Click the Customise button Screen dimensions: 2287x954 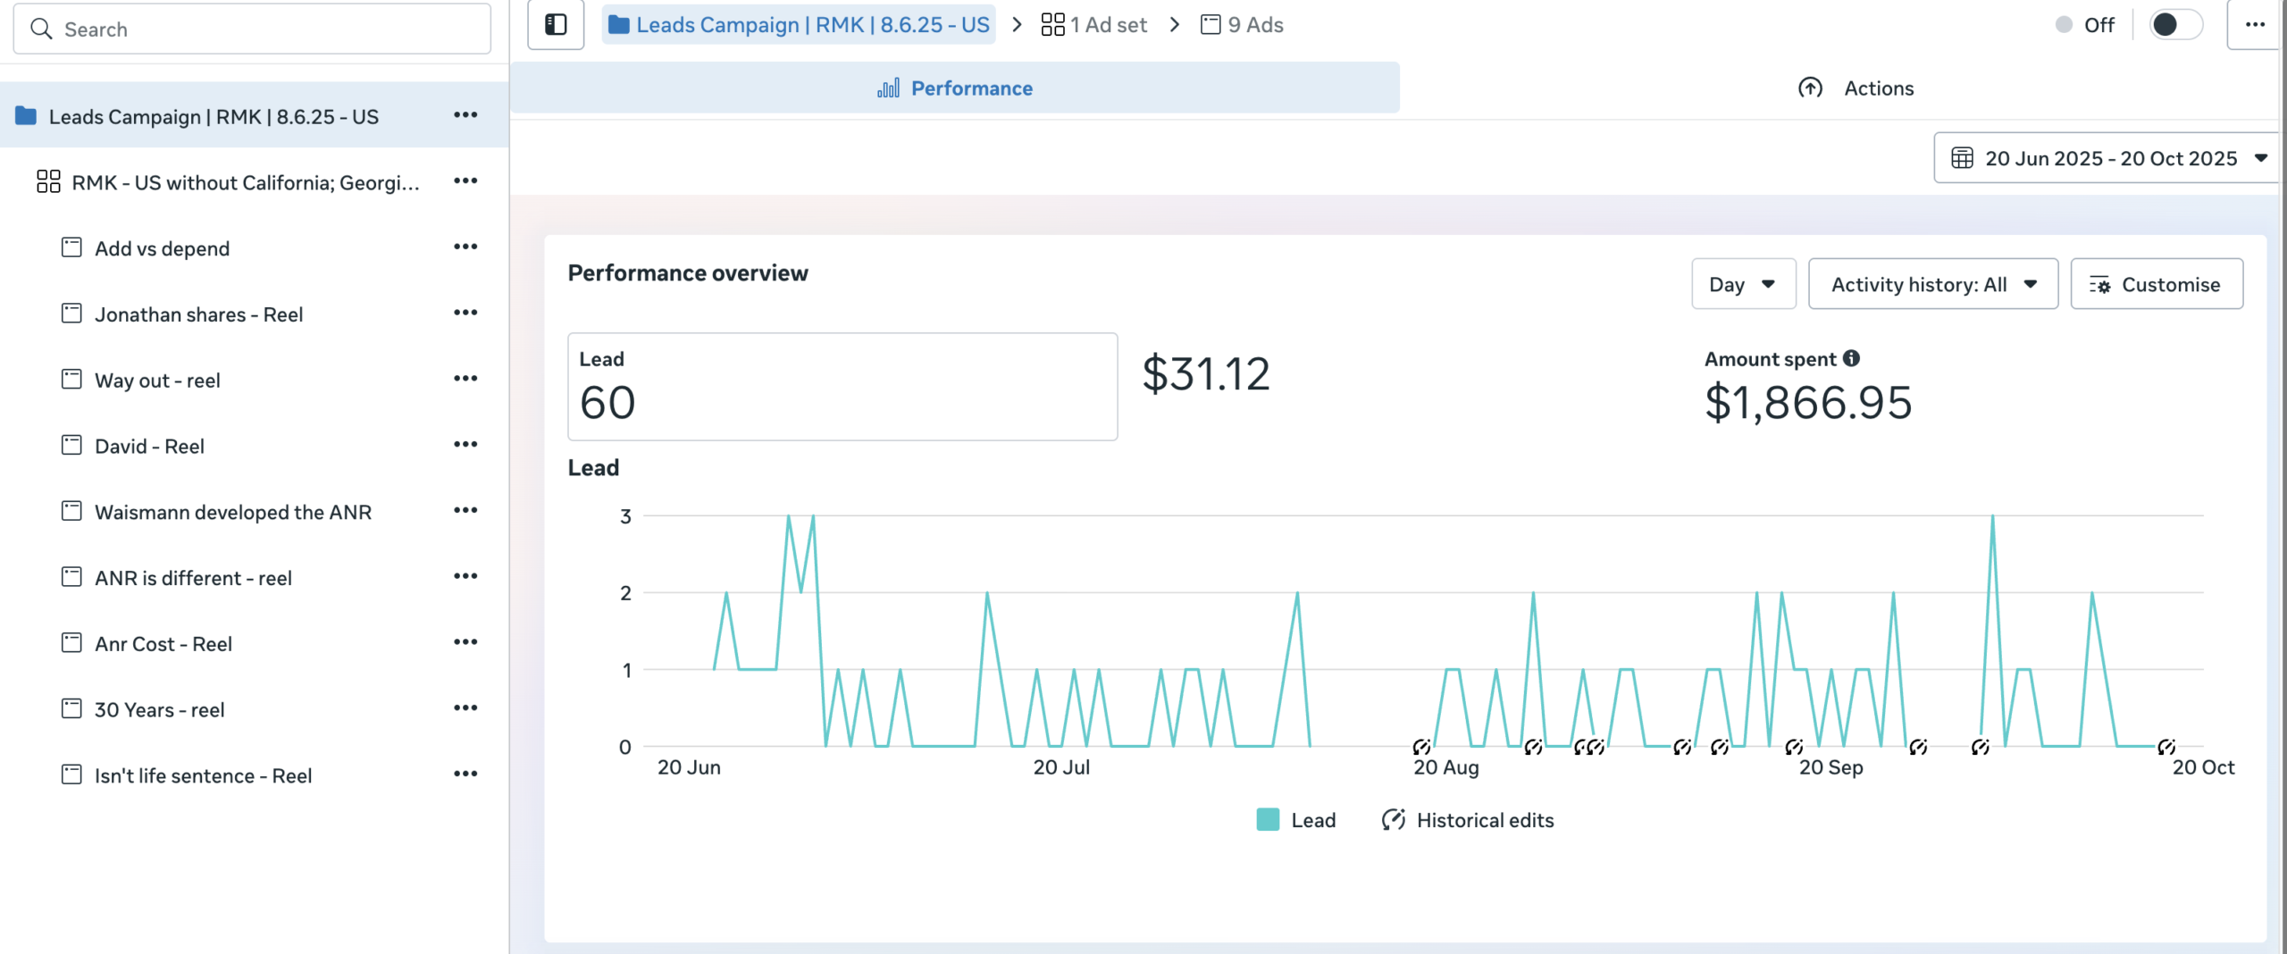click(2156, 284)
